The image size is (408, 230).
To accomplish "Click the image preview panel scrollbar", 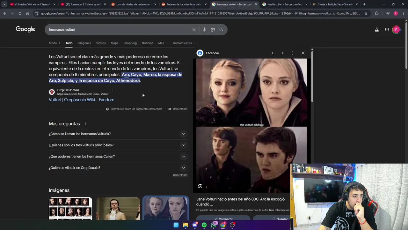I will coord(312,77).
